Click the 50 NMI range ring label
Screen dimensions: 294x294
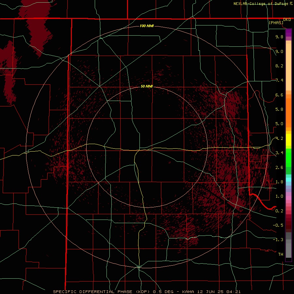tap(147, 86)
